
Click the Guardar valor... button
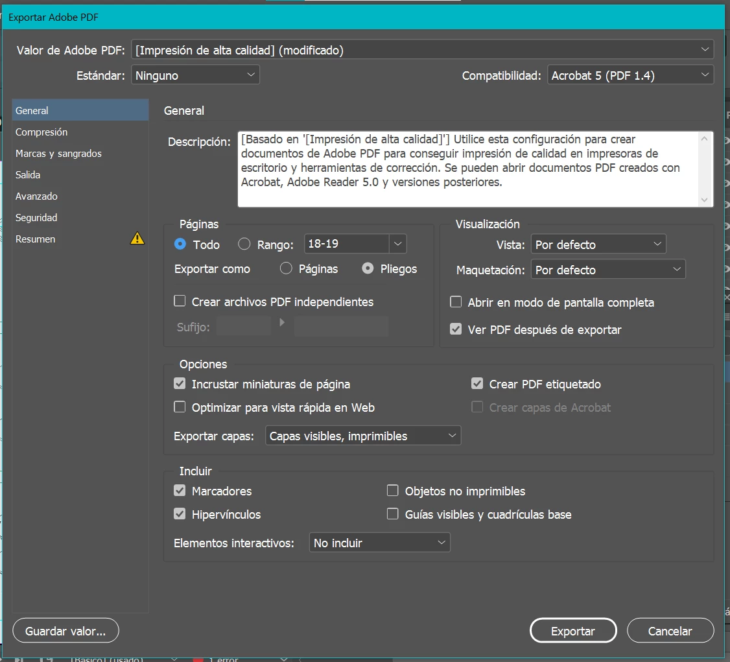point(65,630)
